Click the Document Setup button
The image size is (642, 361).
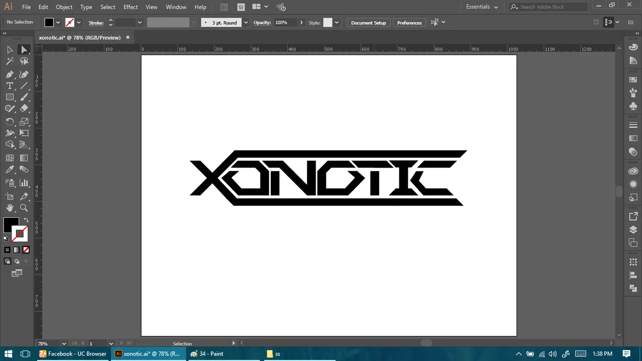[369, 23]
